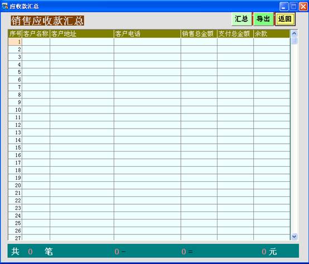Select the 支付总金额 column header

pos(235,34)
